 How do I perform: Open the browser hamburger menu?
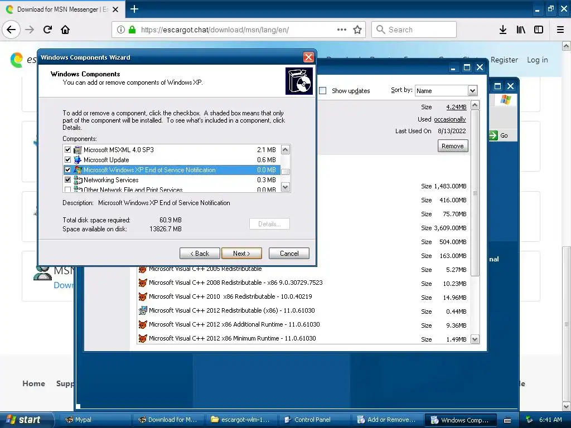coord(560,30)
